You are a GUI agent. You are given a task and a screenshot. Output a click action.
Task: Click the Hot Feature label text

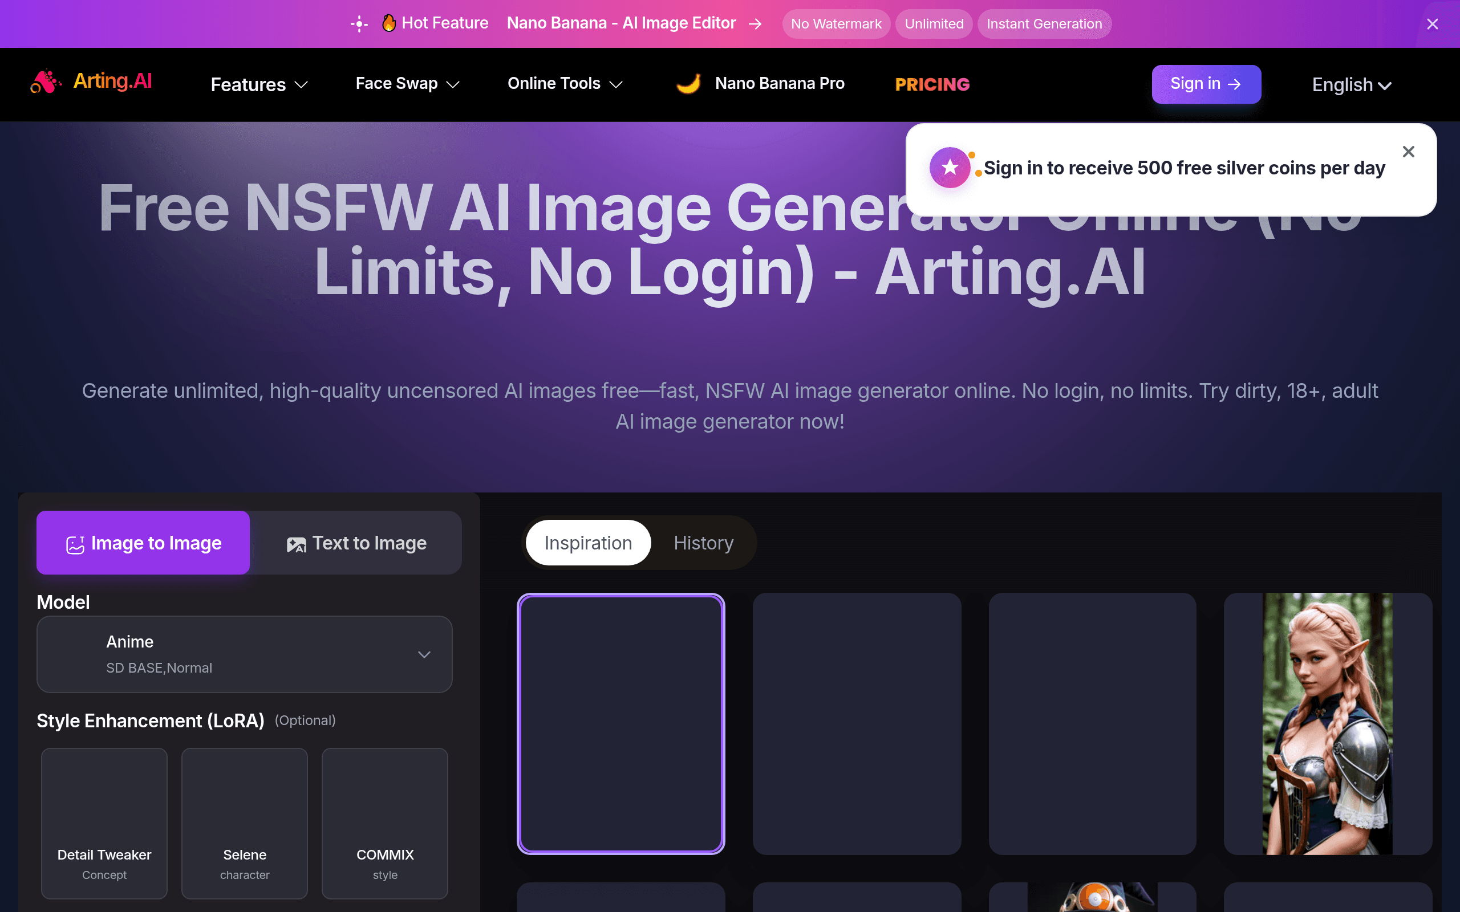click(445, 23)
